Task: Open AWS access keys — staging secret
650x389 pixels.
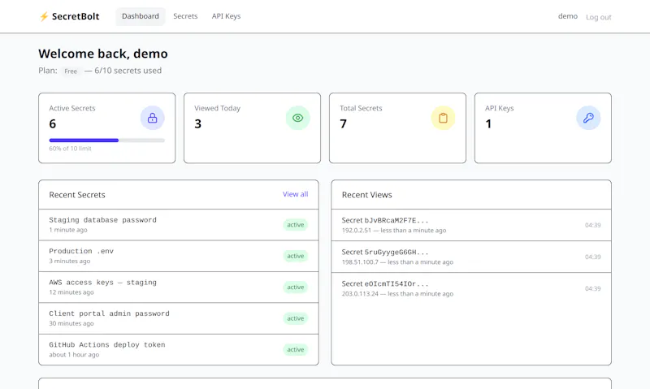Action: pos(179,287)
